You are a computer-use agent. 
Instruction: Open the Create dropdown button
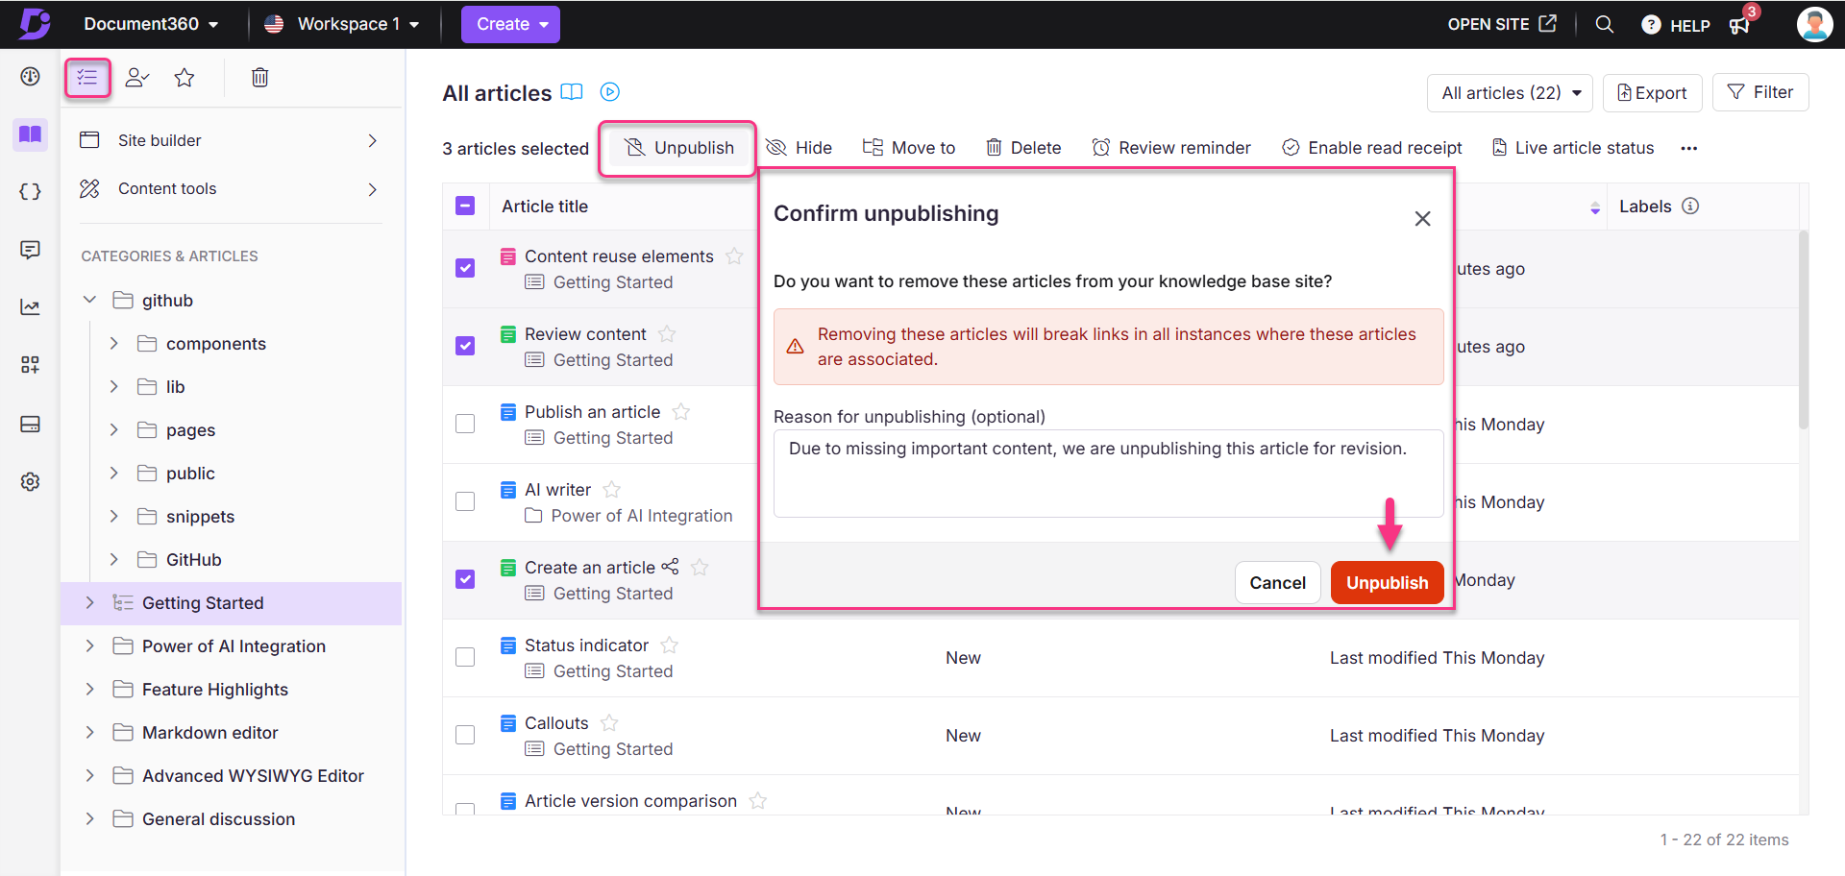click(510, 24)
